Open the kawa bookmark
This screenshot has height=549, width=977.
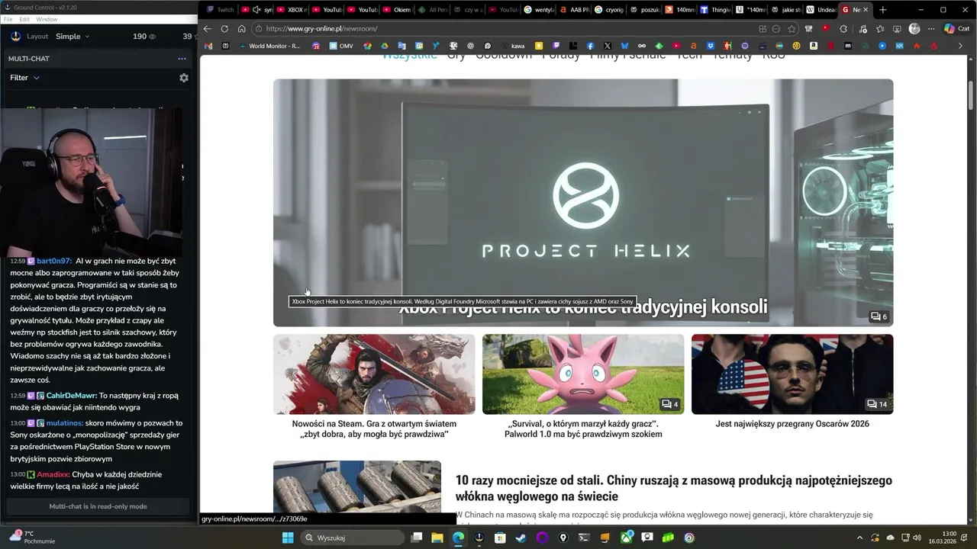click(x=512, y=46)
